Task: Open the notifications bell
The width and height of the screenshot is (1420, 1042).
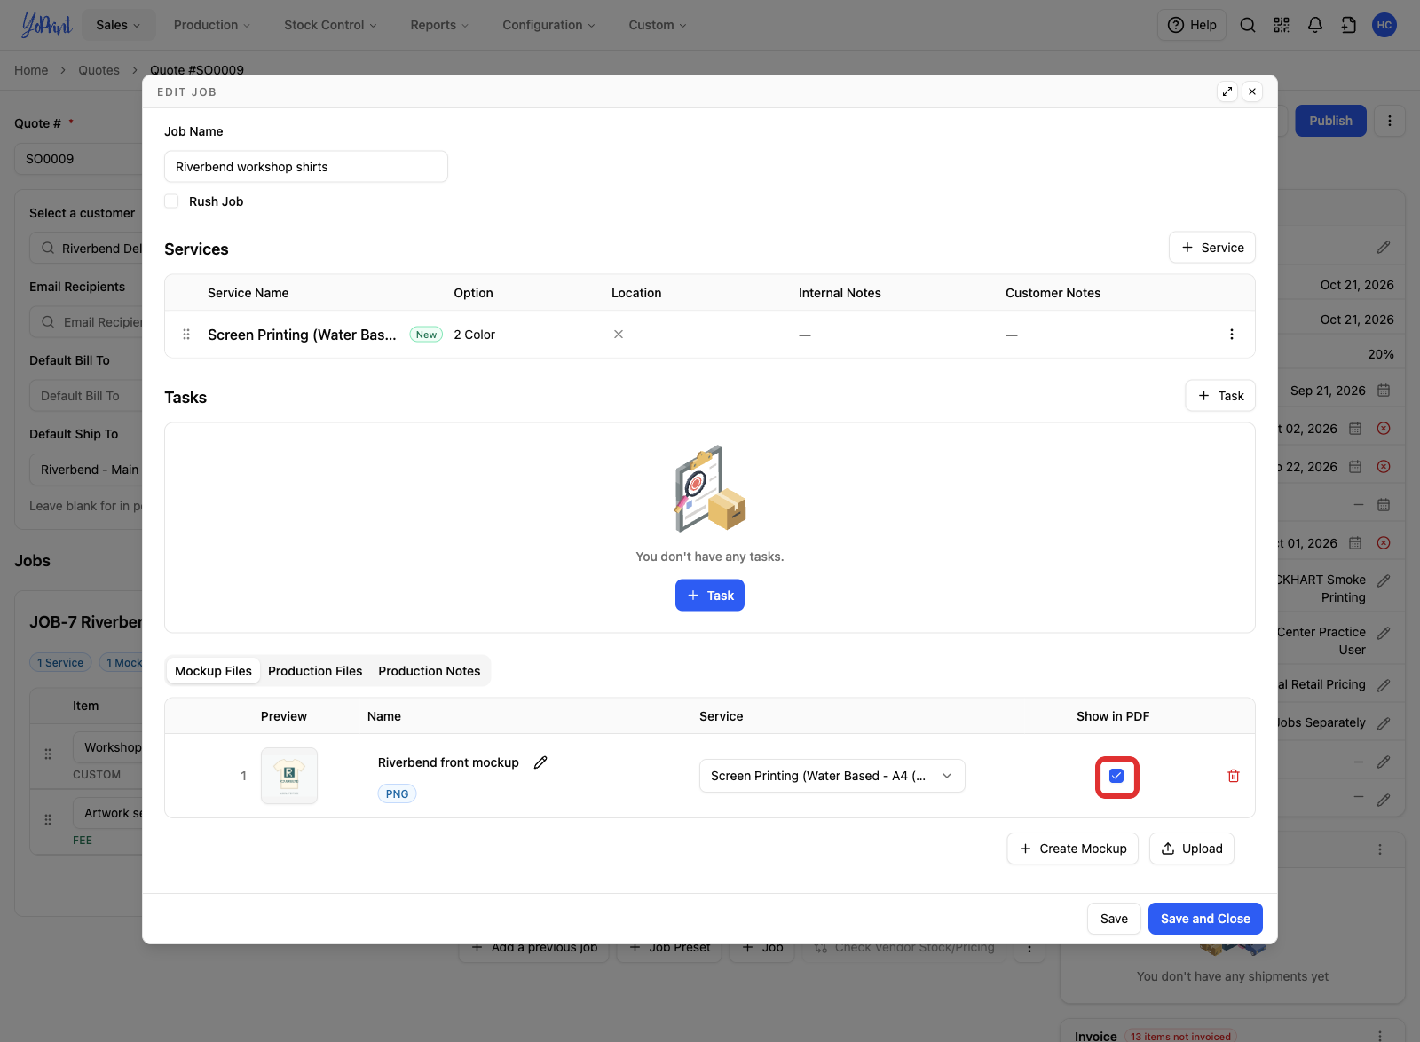Action: click(1315, 25)
